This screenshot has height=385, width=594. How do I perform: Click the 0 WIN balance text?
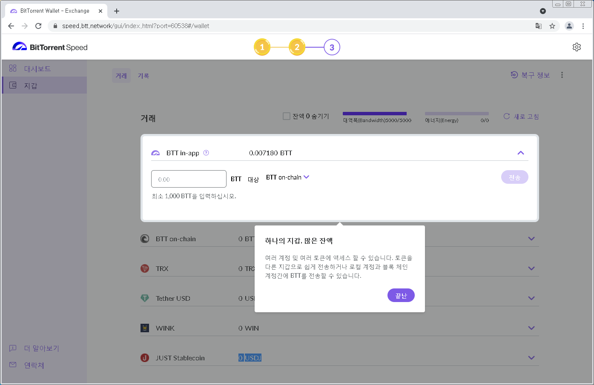click(249, 328)
